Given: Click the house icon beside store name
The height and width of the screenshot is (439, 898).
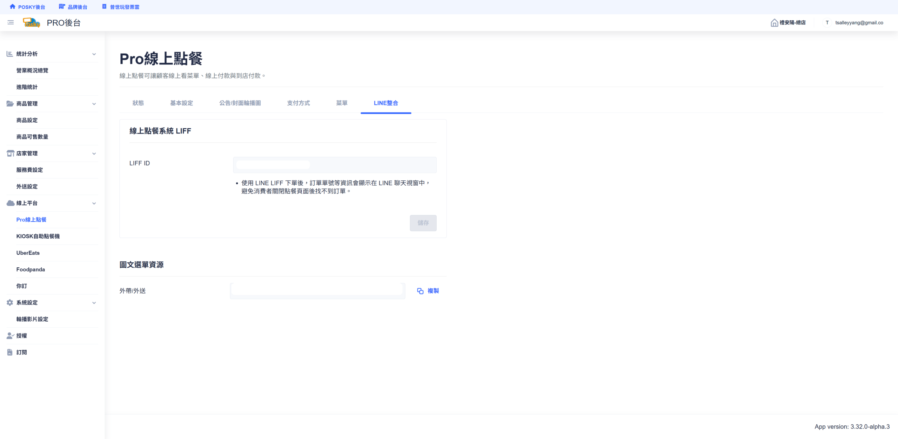Looking at the screenshot, I should coord(774,23).
